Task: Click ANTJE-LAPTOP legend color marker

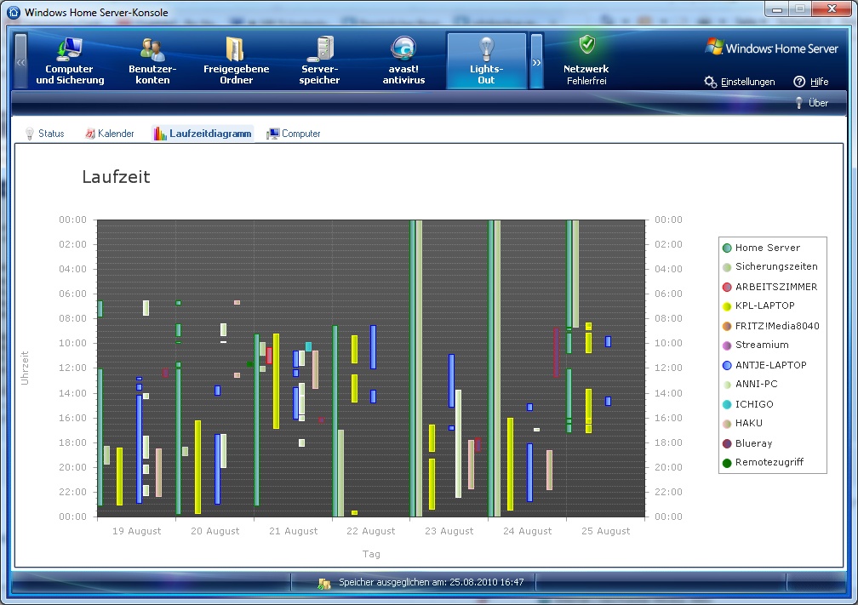Action: (727, 365)
